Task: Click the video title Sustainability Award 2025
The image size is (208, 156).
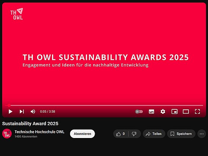Action: 30,124
